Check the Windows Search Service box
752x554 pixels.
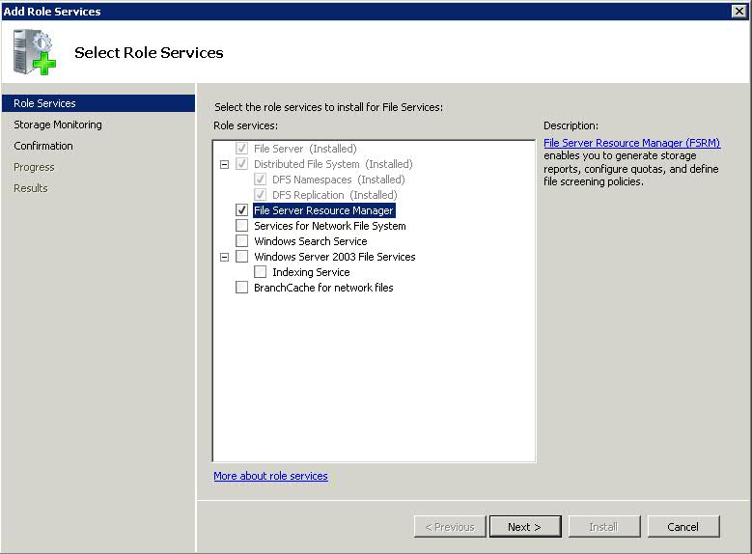pyautogui.click(x=241, y=240)
